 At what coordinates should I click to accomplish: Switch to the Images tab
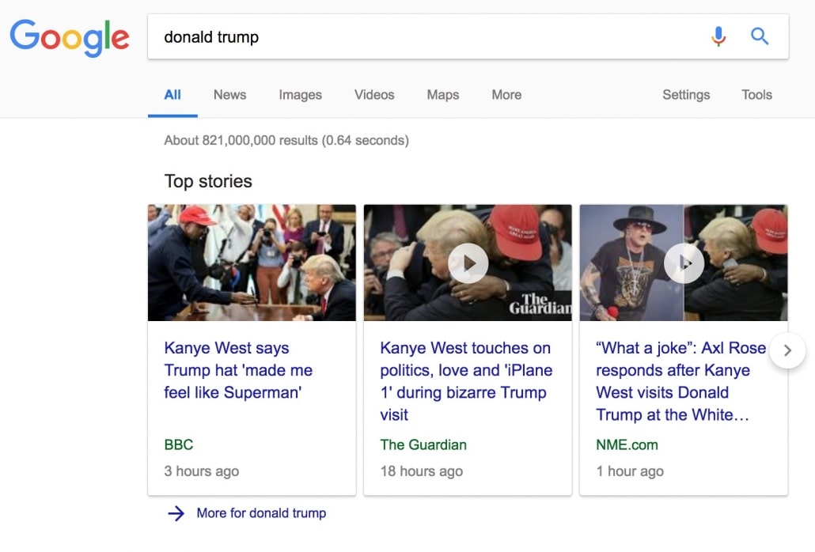click(301, 95)
